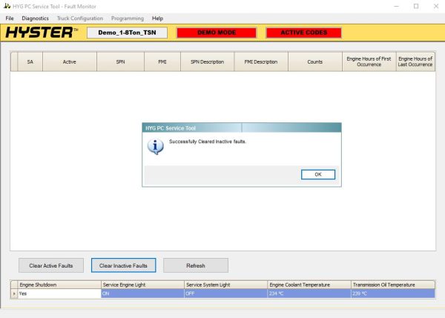Click the Refresh button
445x318 pixels.
click(196, 265)
